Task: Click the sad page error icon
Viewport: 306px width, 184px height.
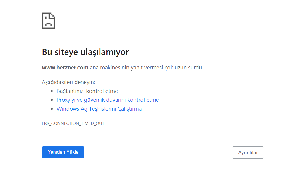Action: coord(48,21)
